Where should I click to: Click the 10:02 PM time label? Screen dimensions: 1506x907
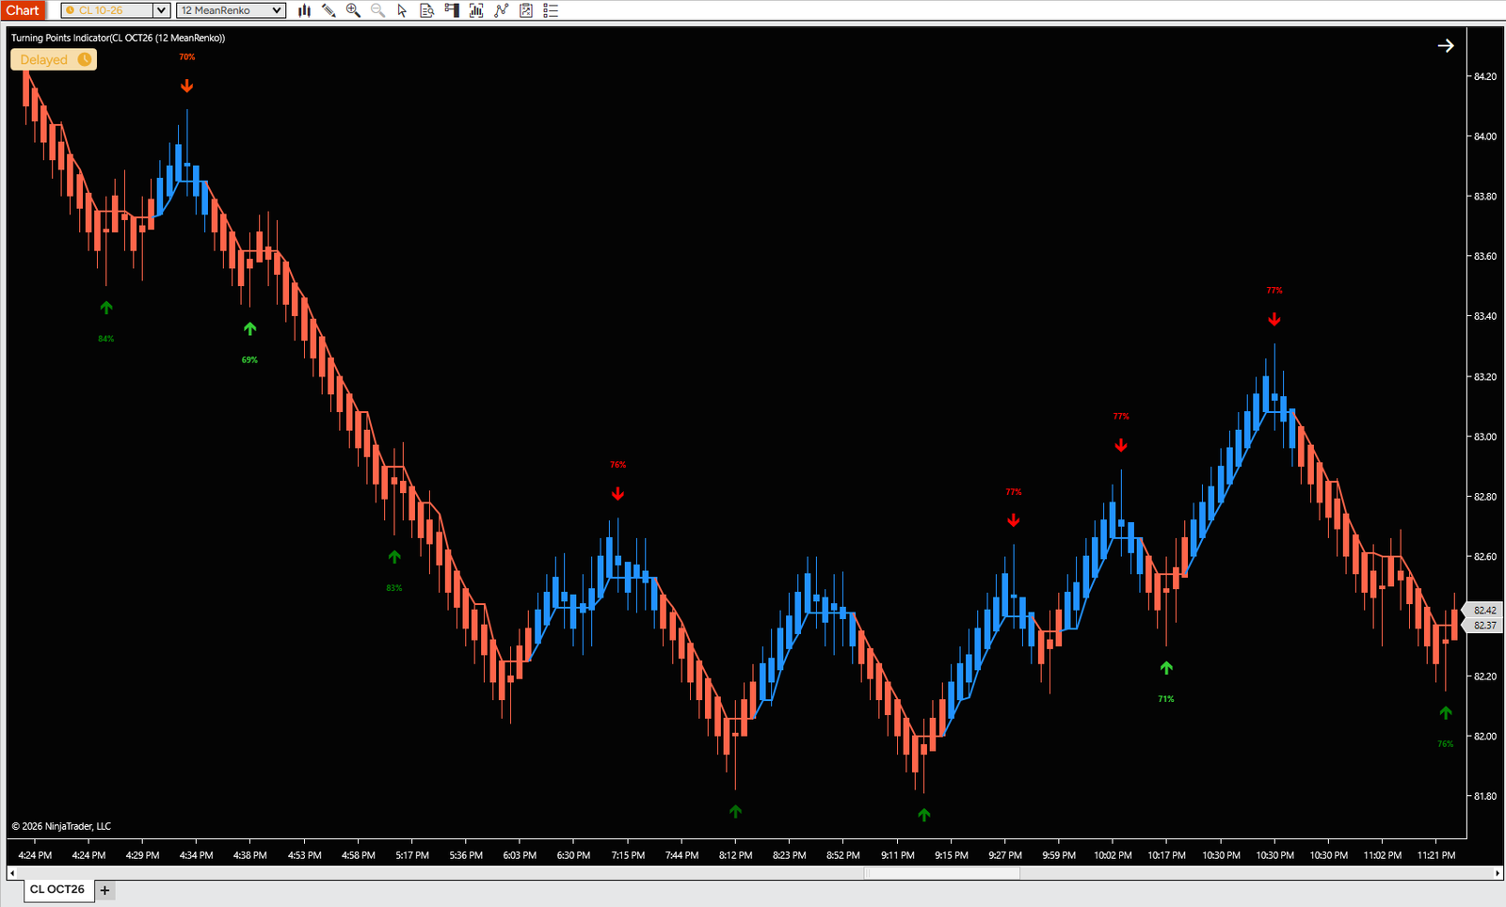[x=1113, y=855]
